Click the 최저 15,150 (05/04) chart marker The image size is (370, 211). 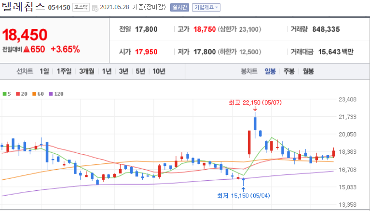pos(243,196)
